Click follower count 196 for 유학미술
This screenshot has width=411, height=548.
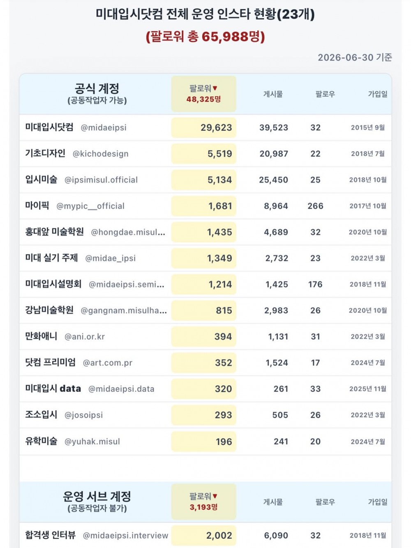224,442
